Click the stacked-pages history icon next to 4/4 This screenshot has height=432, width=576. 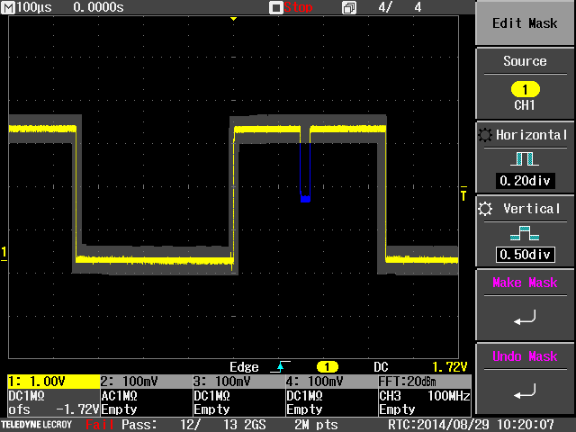(x=349, y=8)
